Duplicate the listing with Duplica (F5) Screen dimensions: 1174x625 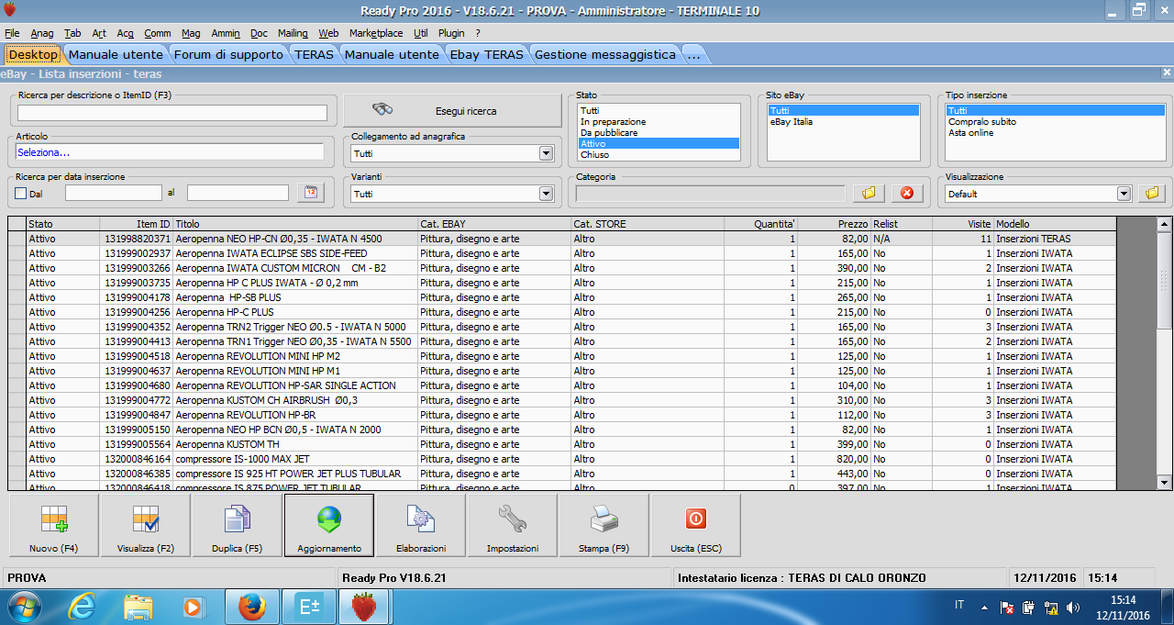click(x=238, y=526)
